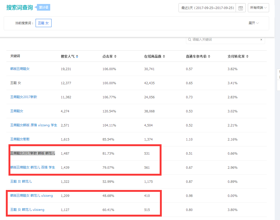Select the online product count 4,504
The image size is (280, 220).
(x=149, y=125)
